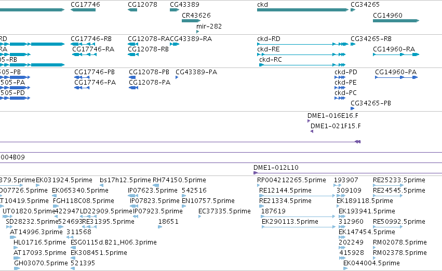Click transcript label CG43389-RA
The image size is (442, 271).
[191, 38]
